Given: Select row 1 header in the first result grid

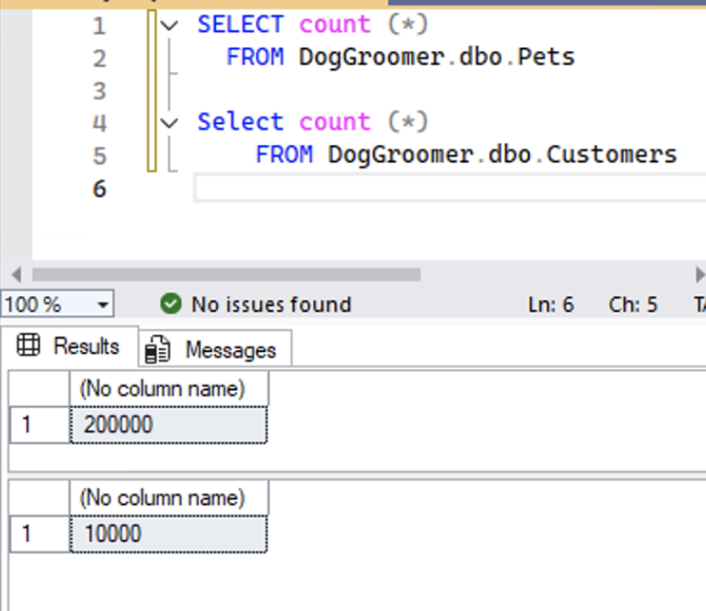Looking at the screenshot, I should click(39, 425).
